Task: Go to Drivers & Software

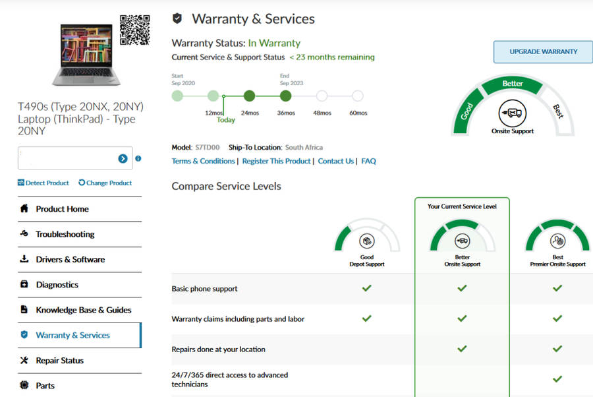Action: [x=70, y=259]
